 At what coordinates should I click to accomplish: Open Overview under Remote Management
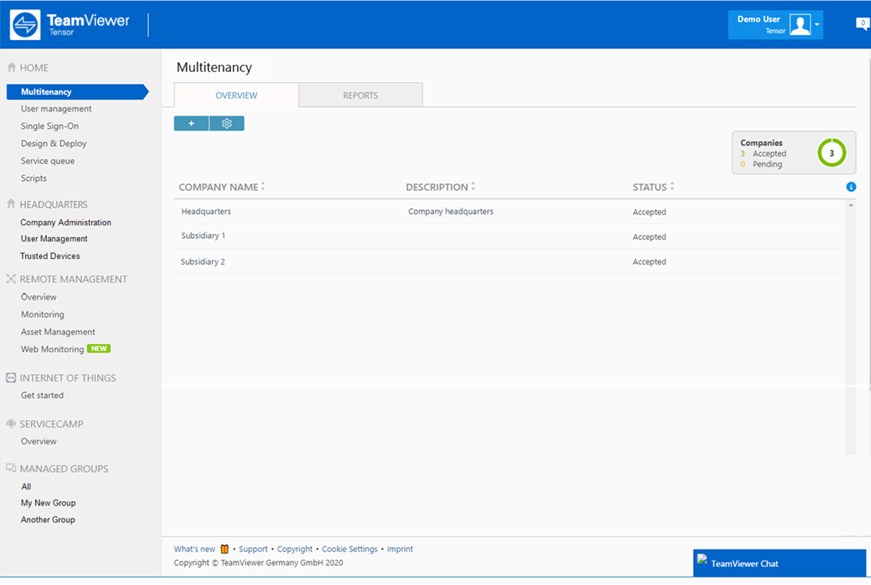point(39,297)
